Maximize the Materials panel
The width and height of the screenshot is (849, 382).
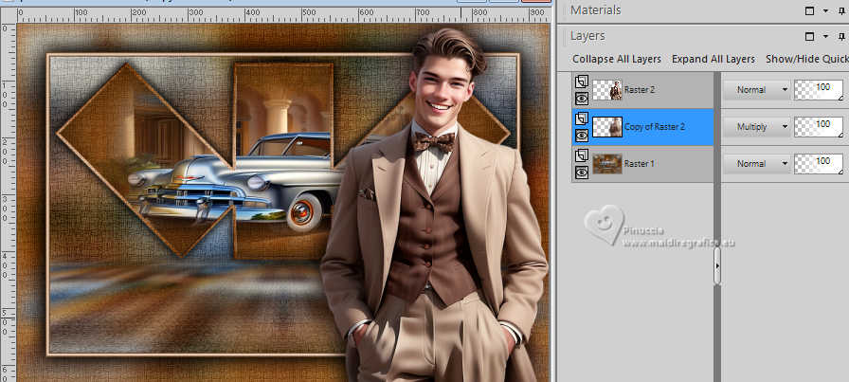(x=810, y=10)
